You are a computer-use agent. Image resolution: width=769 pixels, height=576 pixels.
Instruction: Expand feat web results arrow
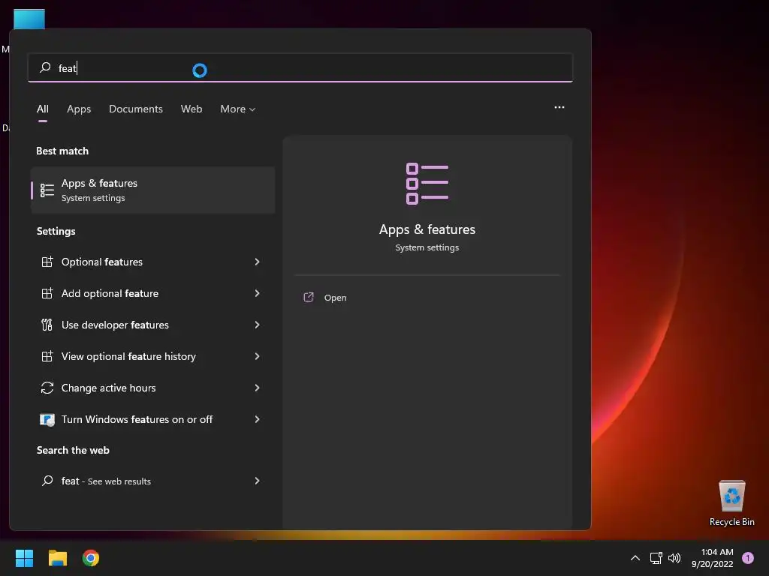pyautogui.click(x=257, y=481)
